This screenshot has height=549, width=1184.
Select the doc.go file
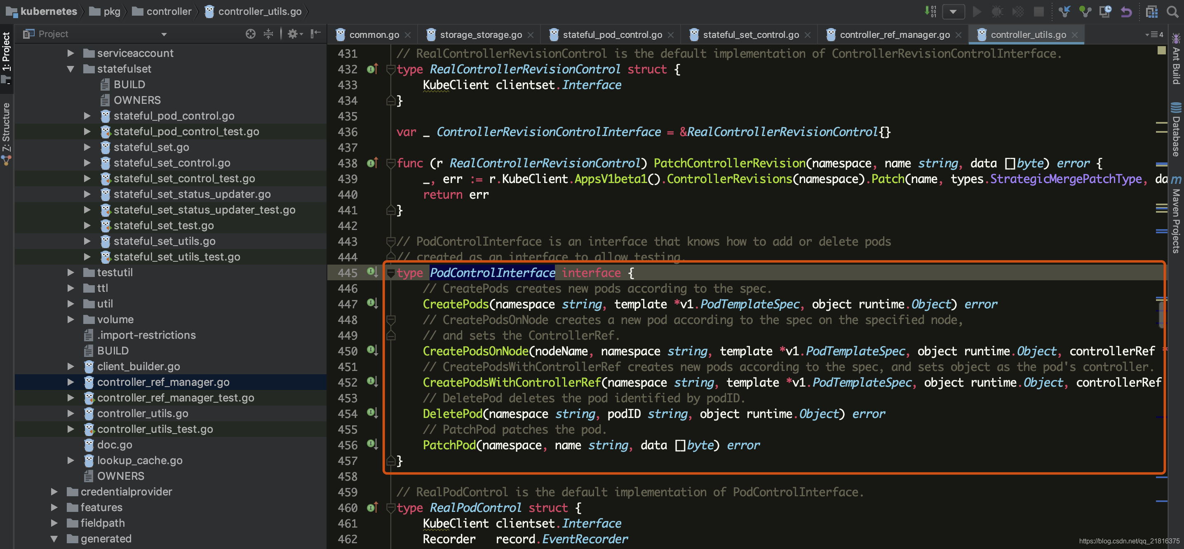(115, 445)
